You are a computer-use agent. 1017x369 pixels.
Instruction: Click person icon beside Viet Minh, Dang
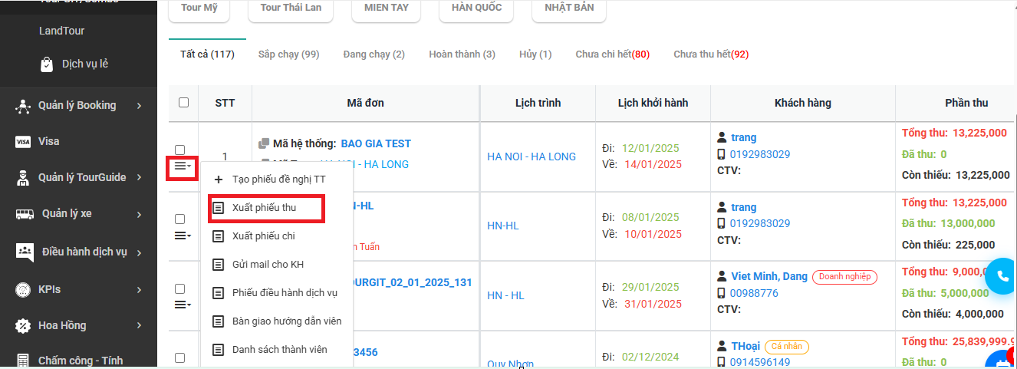click(722, 276)
